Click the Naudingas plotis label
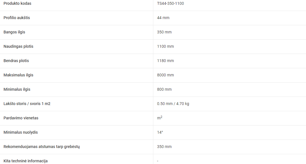 click(18, 47)
